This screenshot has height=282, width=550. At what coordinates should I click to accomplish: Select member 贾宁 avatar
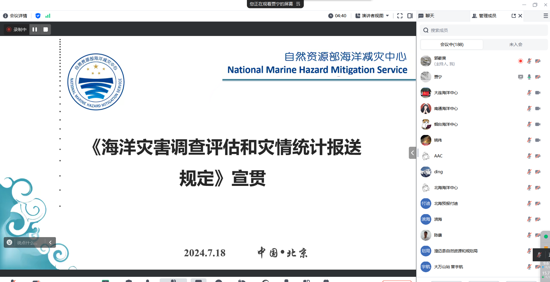click(x=426, y=77)
